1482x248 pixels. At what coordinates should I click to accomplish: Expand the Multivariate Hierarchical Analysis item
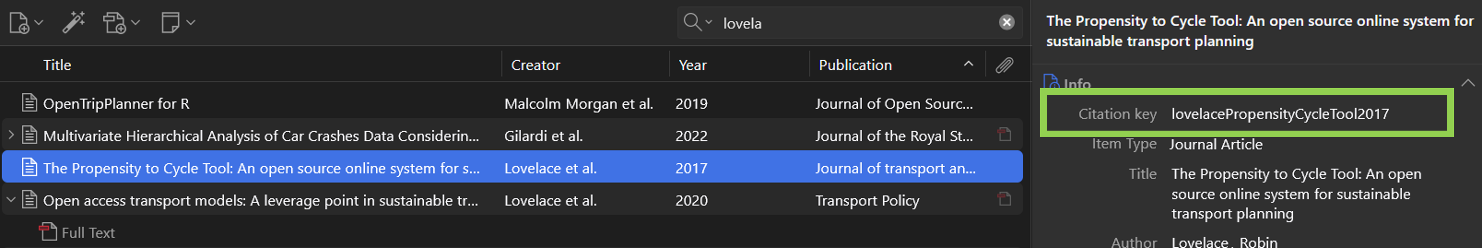click(x=11, y=135)
